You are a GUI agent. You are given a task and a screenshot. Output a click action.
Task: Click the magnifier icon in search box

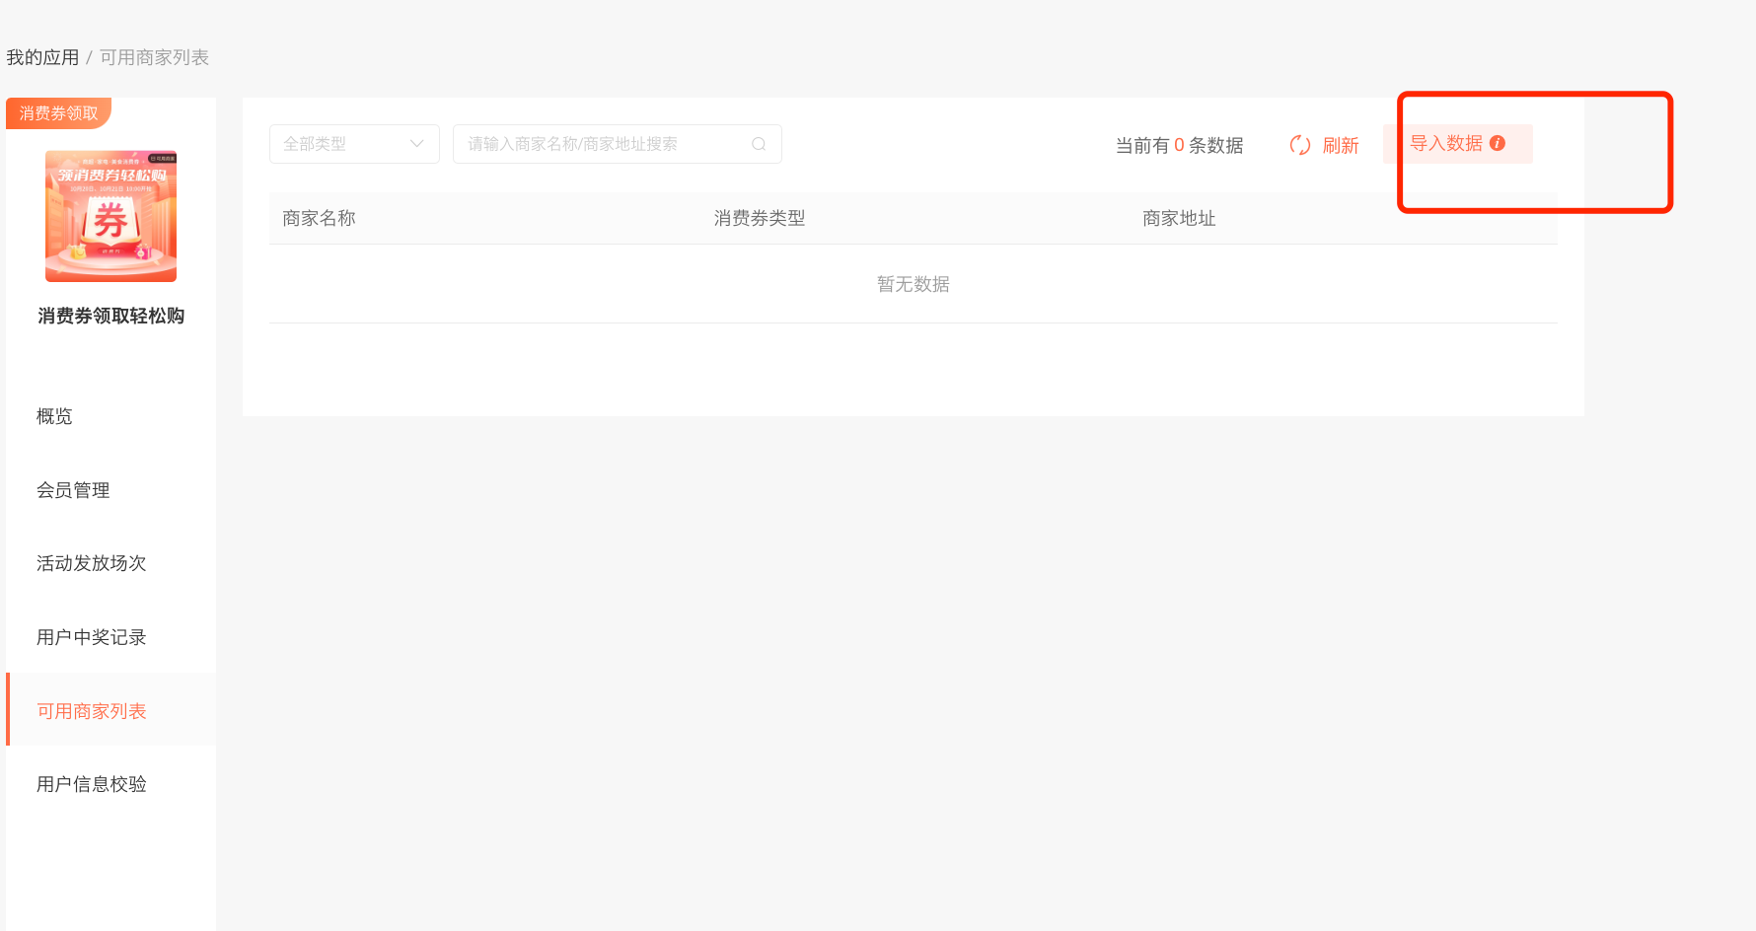(x=759, y=144)
